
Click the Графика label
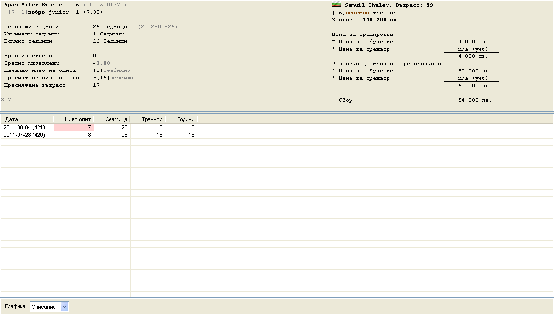point(15,307)
